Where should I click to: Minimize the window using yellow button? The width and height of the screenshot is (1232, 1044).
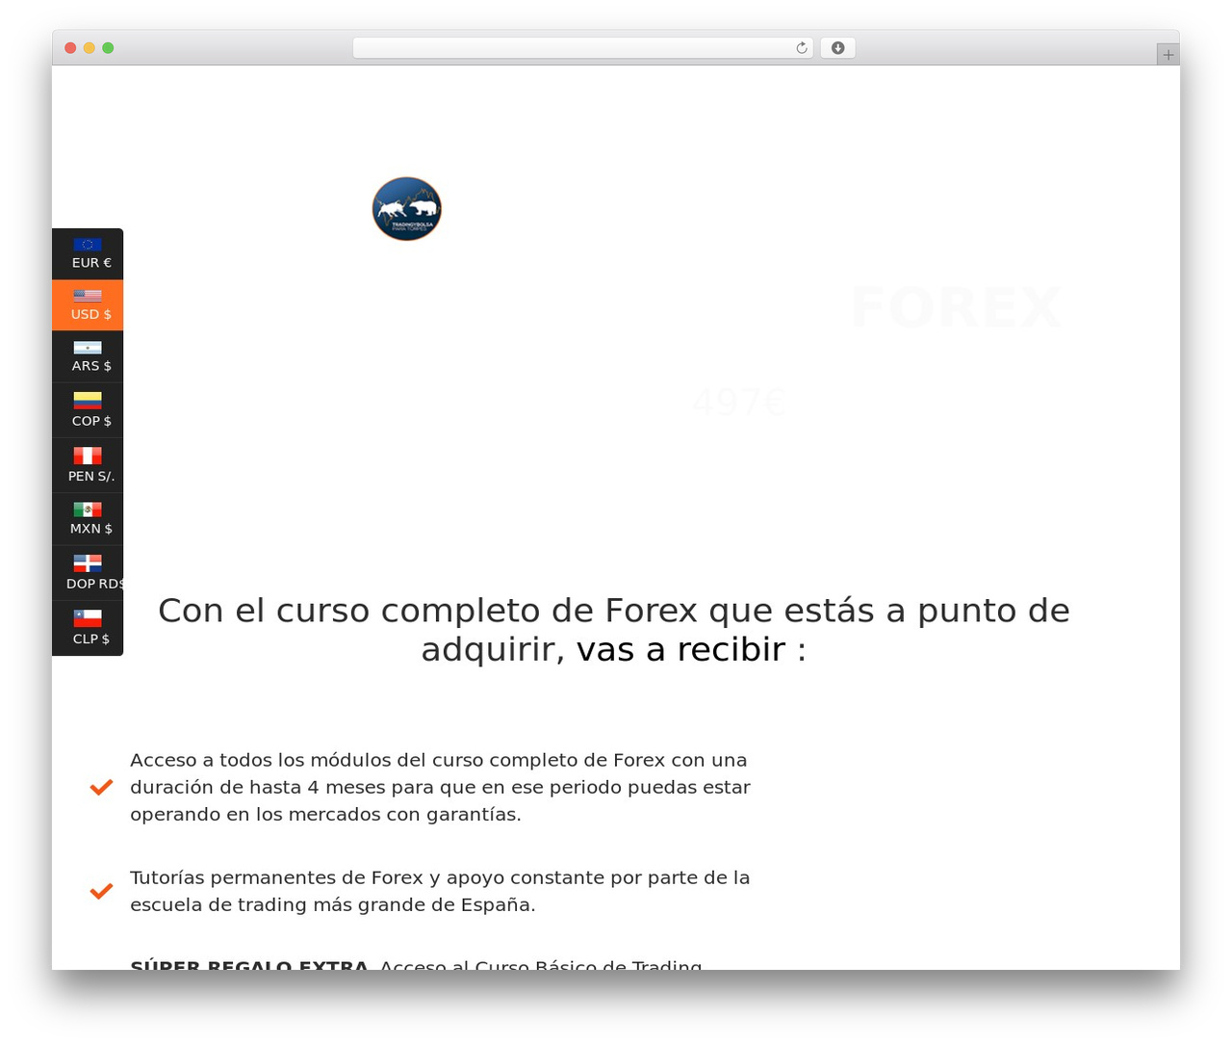(90, 48)
